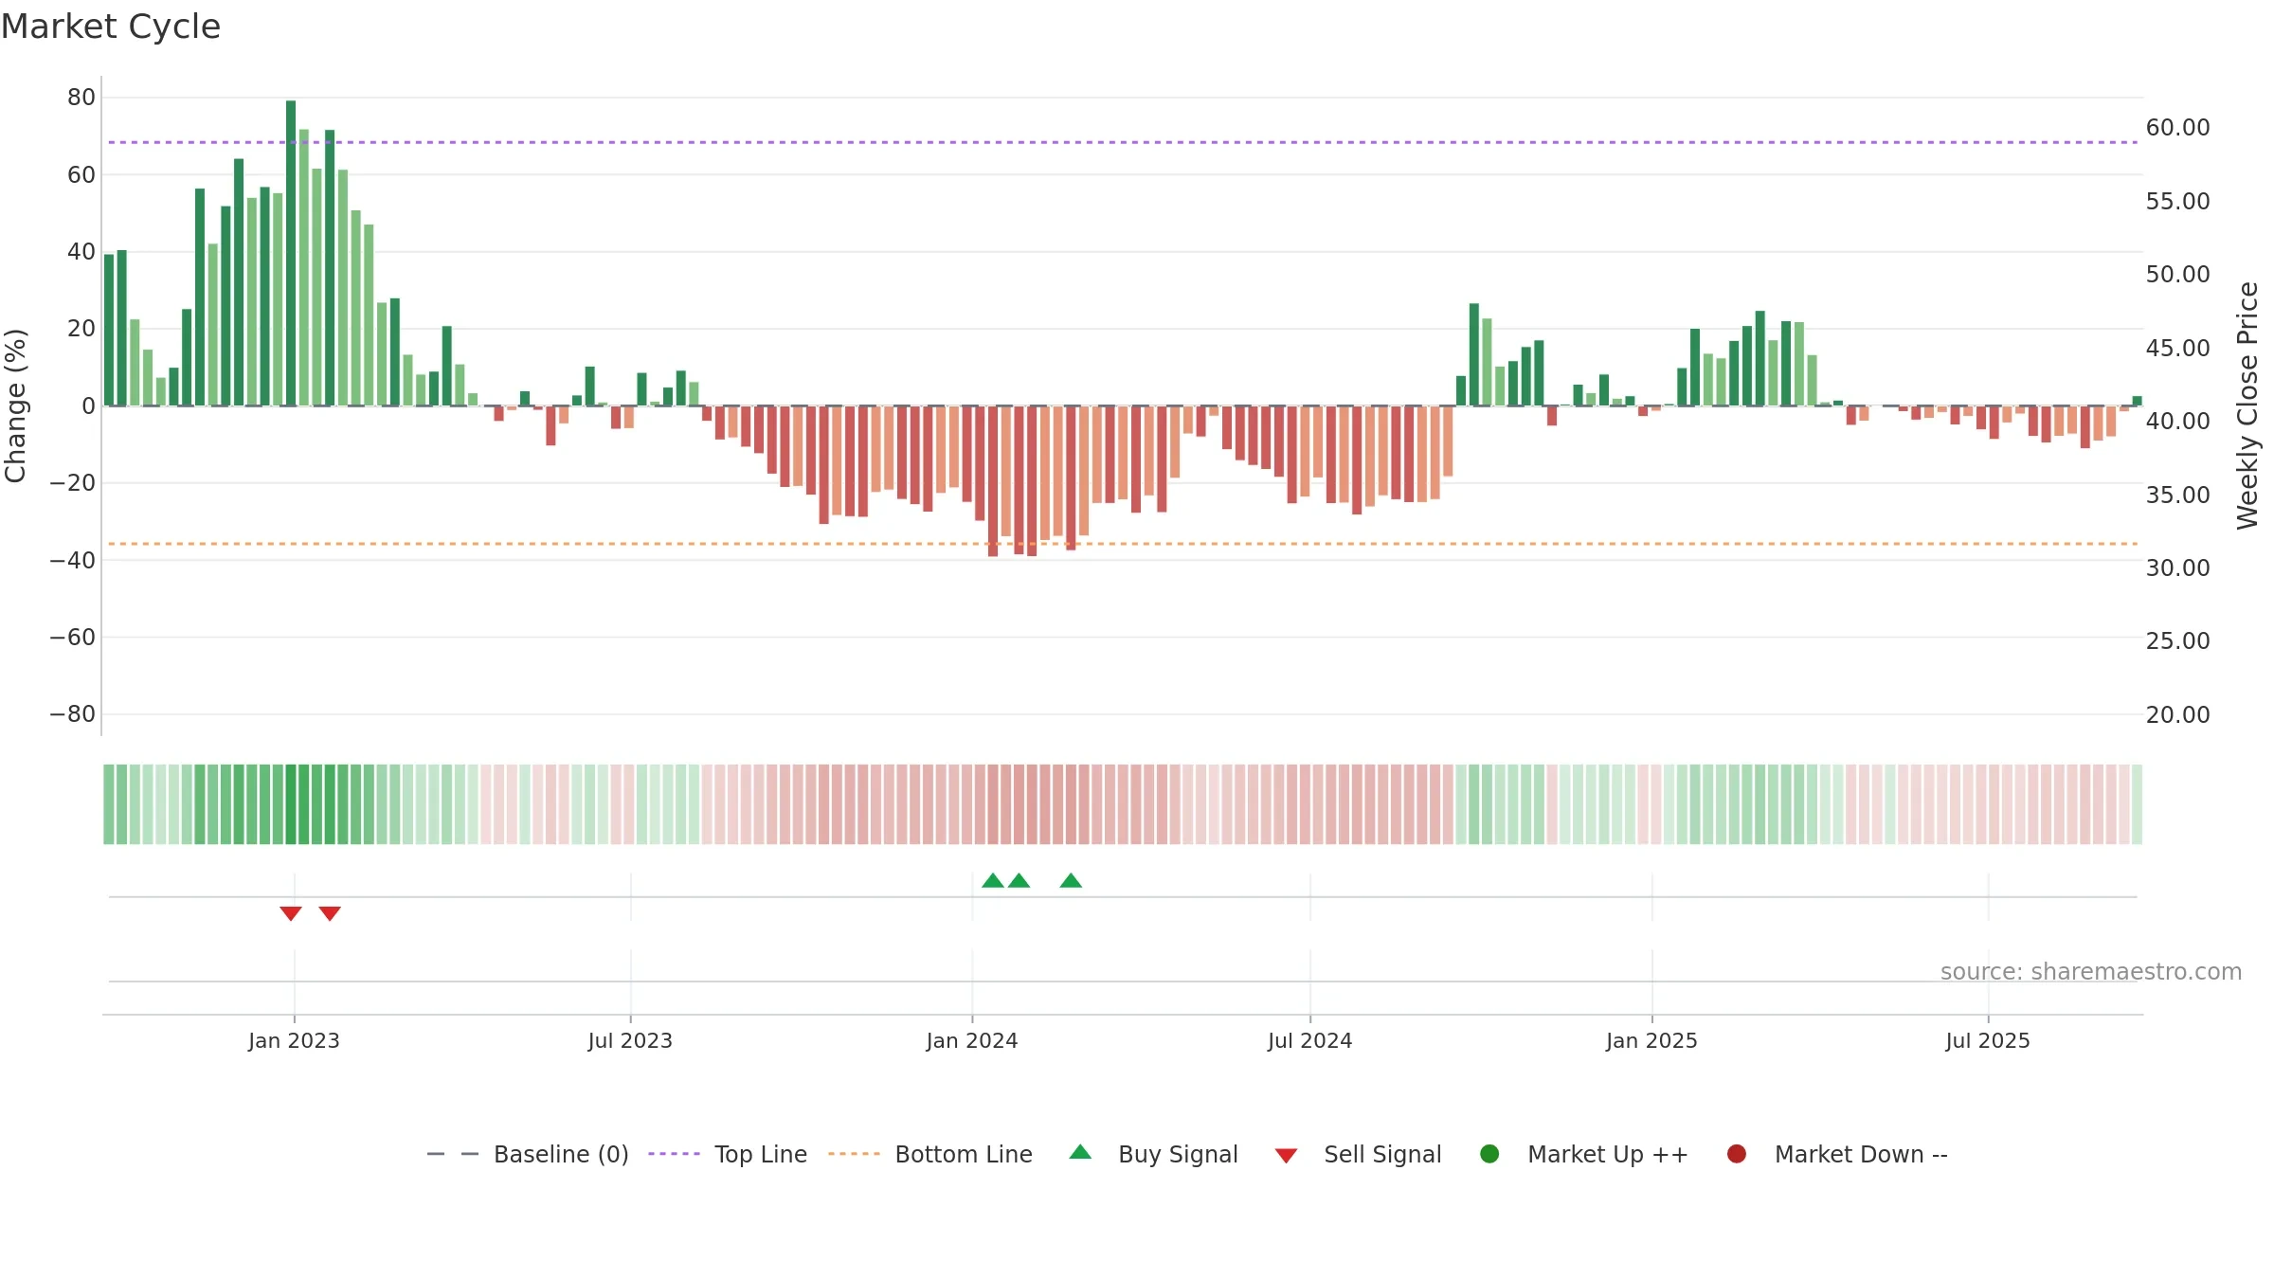Click the Change (%) axis title

click(16, 405)
